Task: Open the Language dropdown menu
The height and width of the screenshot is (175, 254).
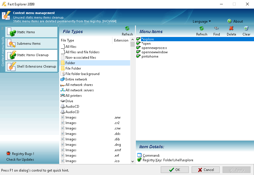Action: pos(202,21)
